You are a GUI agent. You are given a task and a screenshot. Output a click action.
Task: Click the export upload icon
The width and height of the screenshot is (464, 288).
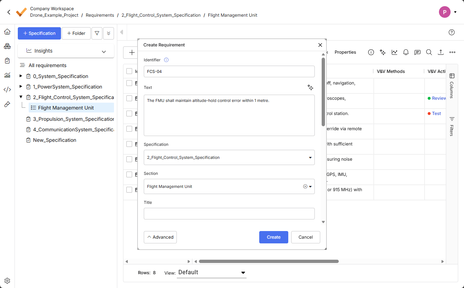pyautogui.click(x=440, y=52)
